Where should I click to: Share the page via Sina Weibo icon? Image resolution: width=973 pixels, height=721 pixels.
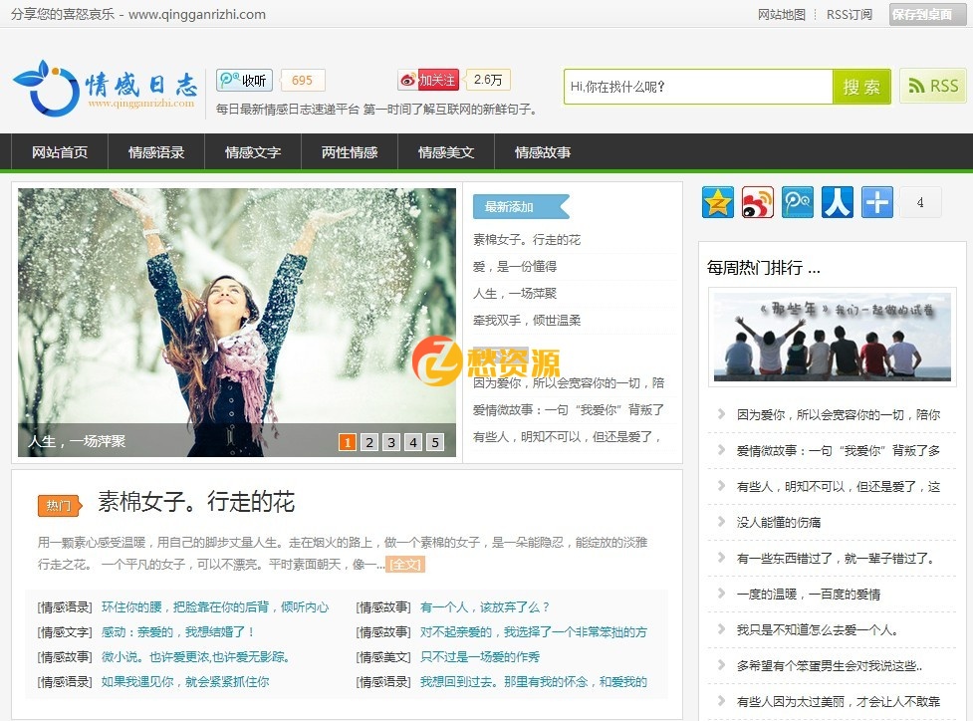coord(757,201)
